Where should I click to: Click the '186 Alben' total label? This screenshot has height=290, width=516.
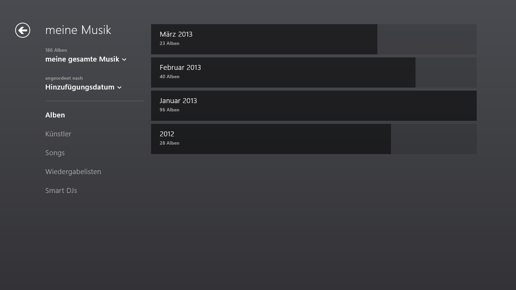56,50
